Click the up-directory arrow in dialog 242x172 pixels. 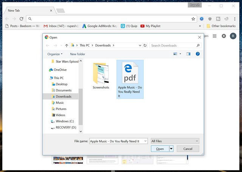[x=67, y=45]
